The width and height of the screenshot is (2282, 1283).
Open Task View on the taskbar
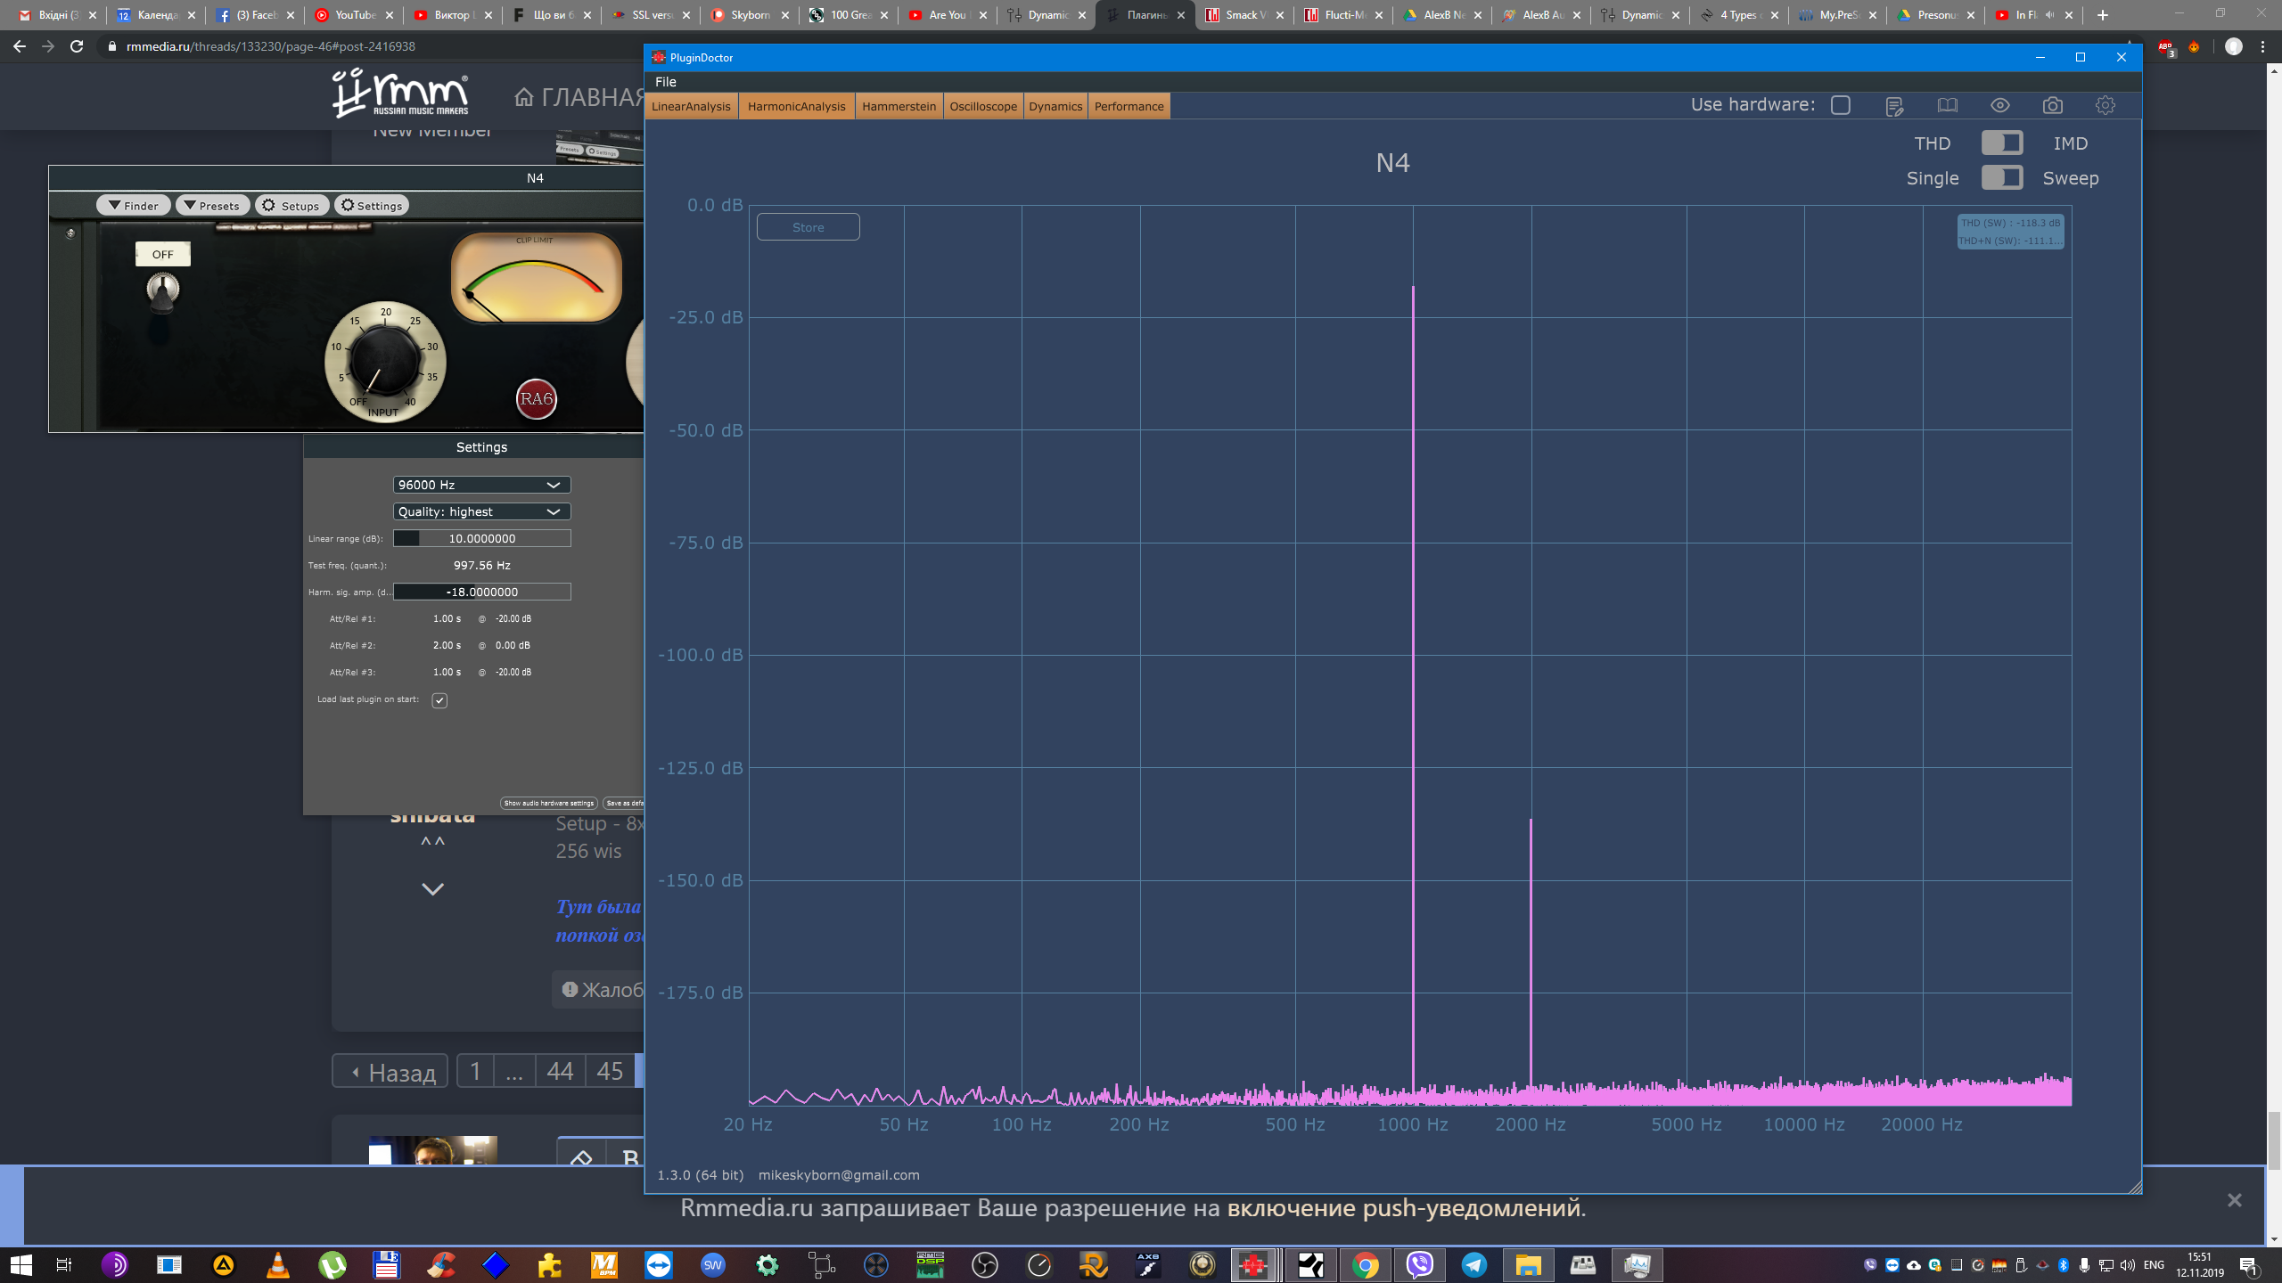pos(63,1264)
